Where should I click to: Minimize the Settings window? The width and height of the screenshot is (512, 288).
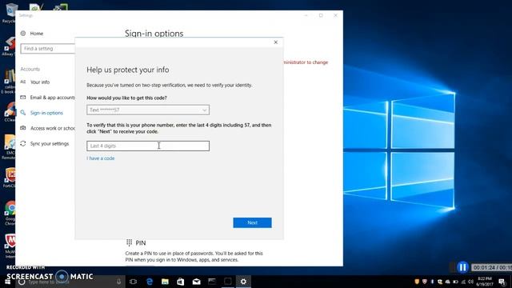[x=306, y=15]
